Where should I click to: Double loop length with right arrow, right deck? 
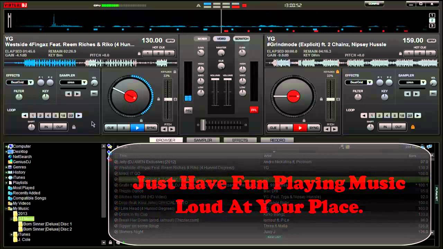pos(418,116)
